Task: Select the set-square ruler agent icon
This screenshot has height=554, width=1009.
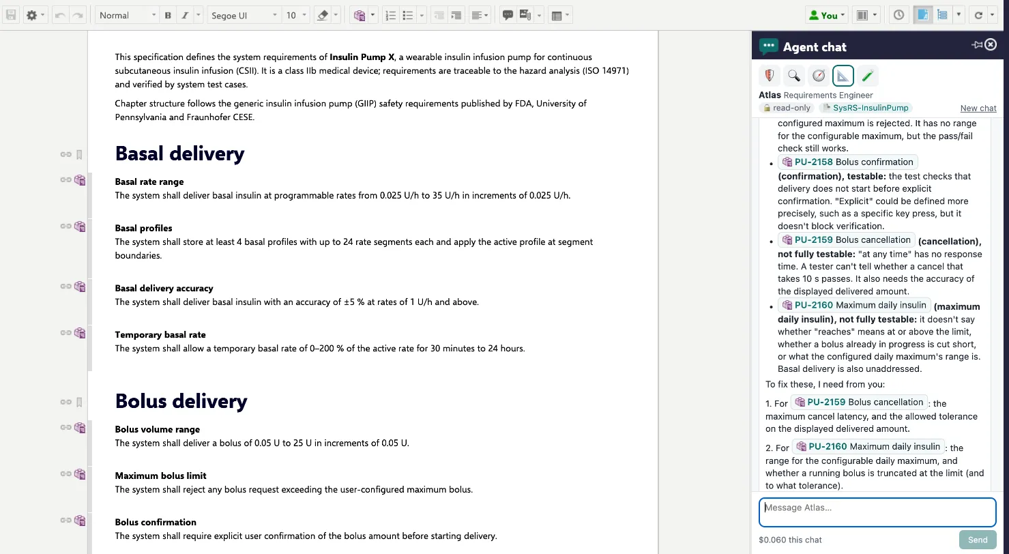Action: 843,76
